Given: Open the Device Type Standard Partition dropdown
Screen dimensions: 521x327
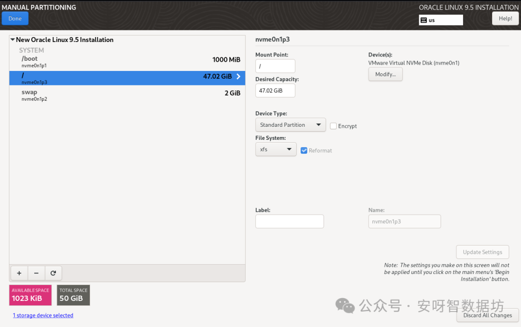Looking at the screenshot, I should (290, 125).
